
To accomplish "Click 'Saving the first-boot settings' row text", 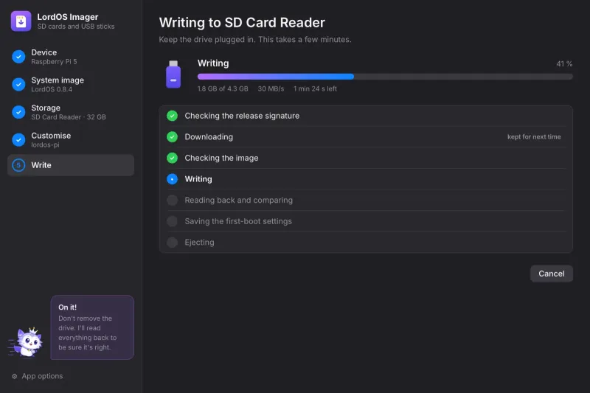I will [x=238, y=221].
